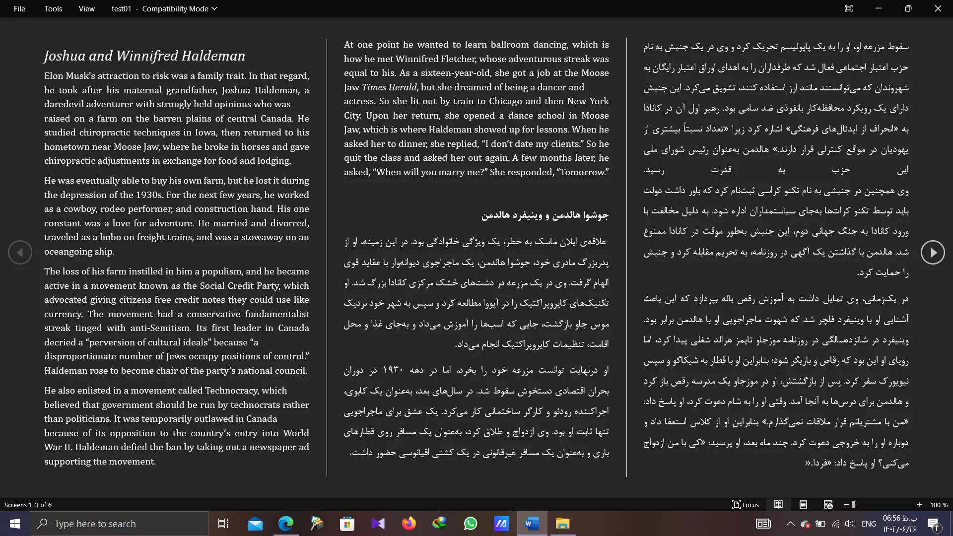This screenshot has height=536, width=953.
Task: Open Visual Studio from taskbar
Action: pos(378,524)
